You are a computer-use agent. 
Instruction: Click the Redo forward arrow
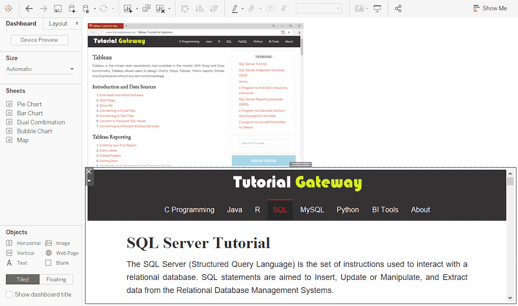point(44,9)
